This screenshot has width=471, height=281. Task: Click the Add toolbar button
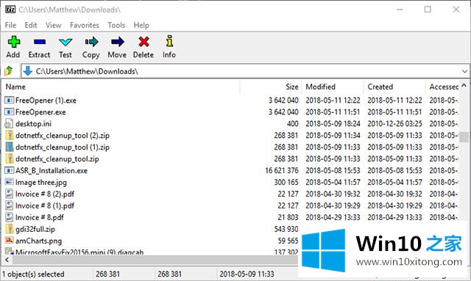pos(13,47)
